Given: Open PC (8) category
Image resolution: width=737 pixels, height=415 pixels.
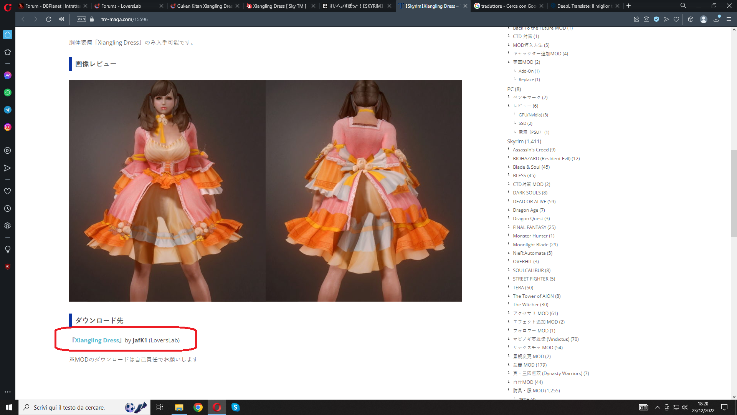Looking at the screenshot, I should click(x=514, y=89).
